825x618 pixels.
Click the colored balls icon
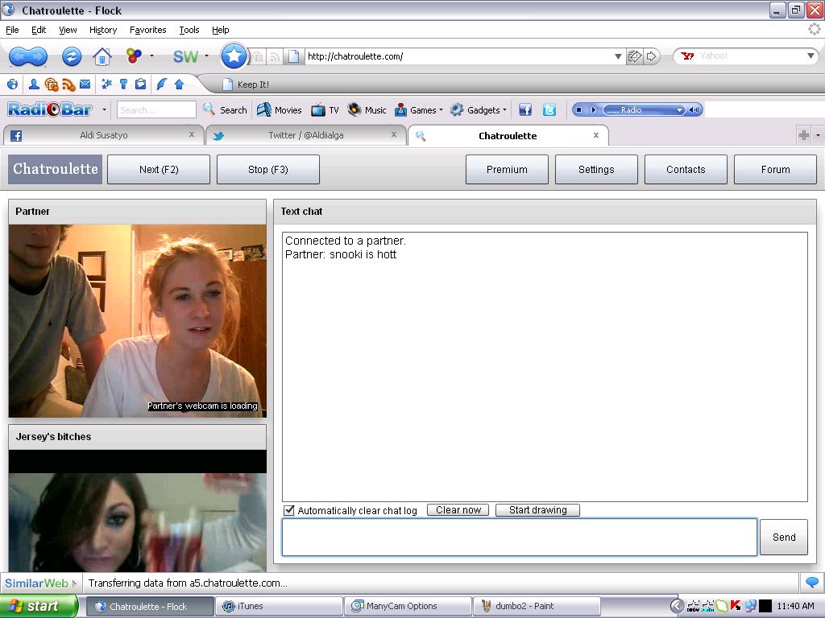(x=135, y=56)
